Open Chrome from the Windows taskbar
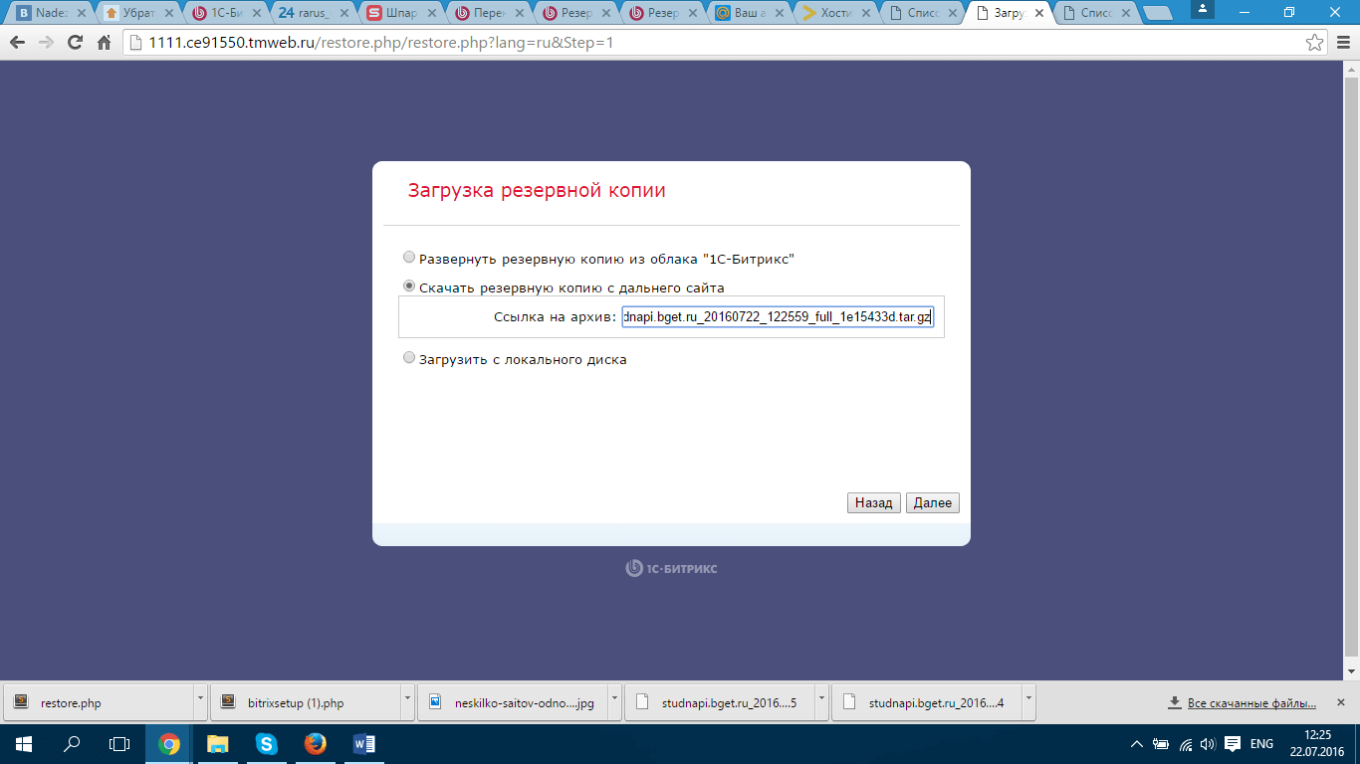 [169, 743]
